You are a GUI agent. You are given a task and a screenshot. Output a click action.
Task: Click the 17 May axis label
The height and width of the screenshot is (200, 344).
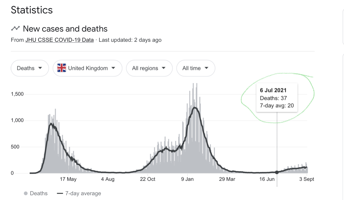(x=68, y=179)
